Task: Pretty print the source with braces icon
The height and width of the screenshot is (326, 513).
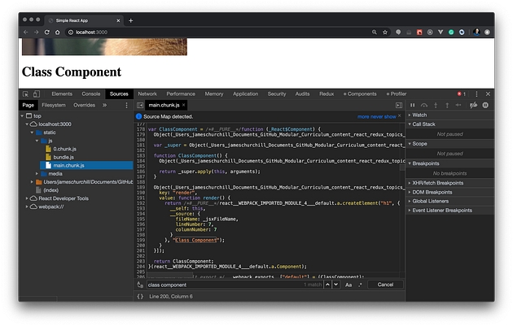Action: (140, 296)
